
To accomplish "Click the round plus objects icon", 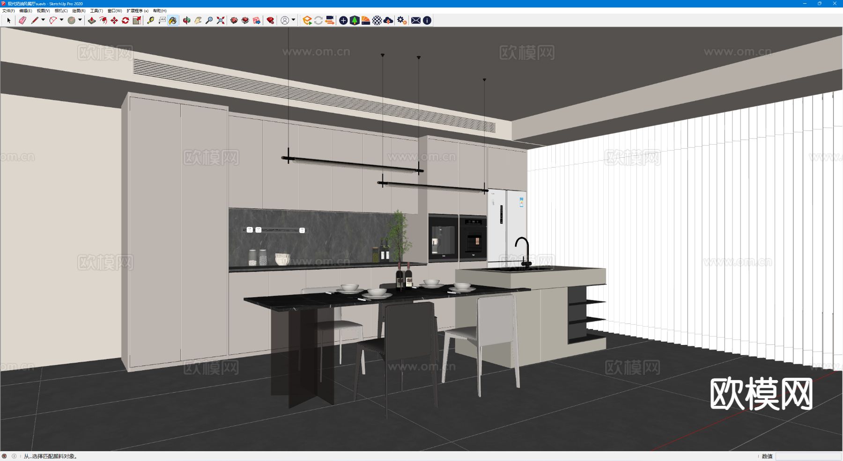I will point(343,21).
